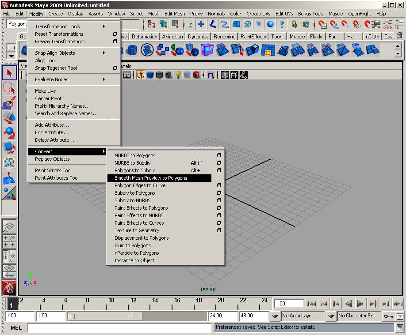Screen dimensions: 406x335
Task: Click the trash can shelf icon
Action: click(400, 36)
